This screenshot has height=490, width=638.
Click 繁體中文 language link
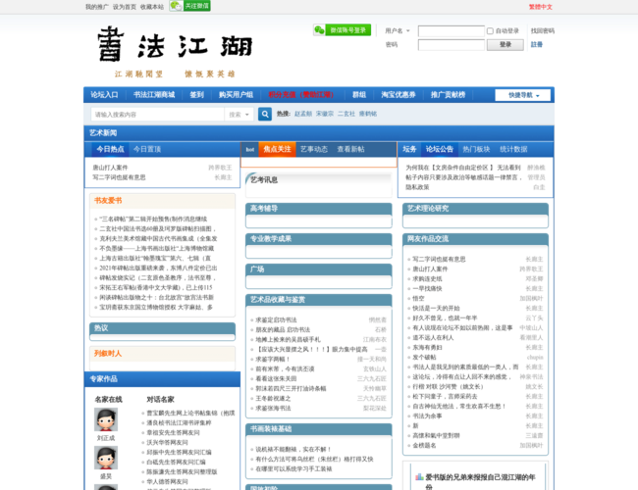coord(541,7)
